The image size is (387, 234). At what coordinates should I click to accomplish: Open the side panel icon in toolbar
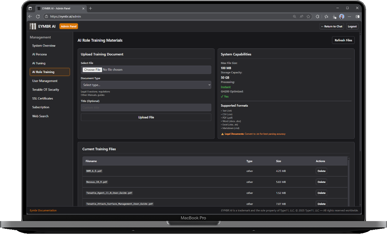(x=358, y=16)
